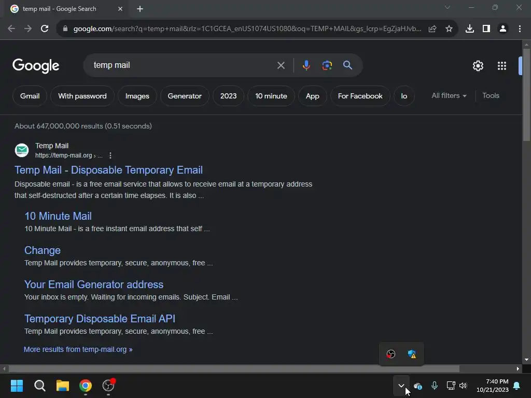Select the 2023 filter chip
531x398 pixels.
pyautogui.click(x=229, y=96)
